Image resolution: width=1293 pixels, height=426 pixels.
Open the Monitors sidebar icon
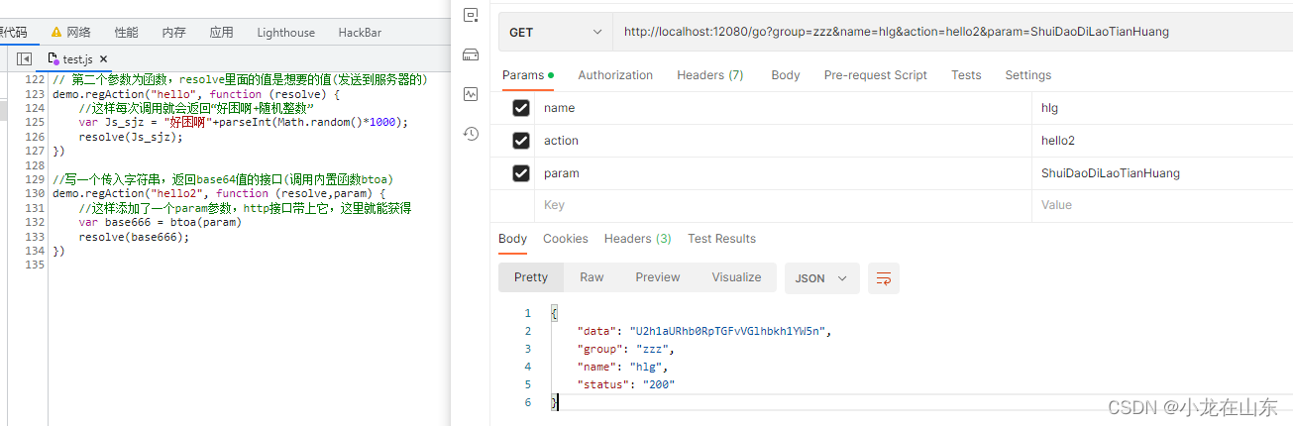pos(471,94)
